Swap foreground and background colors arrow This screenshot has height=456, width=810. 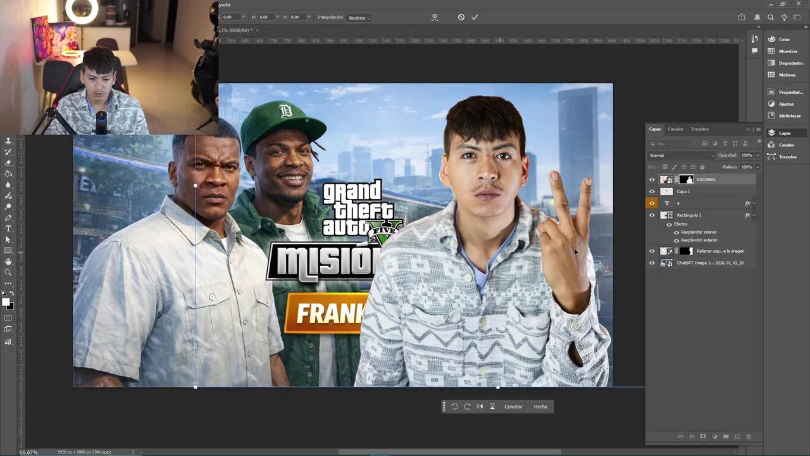pyautogui.click(x=12, y=293)
